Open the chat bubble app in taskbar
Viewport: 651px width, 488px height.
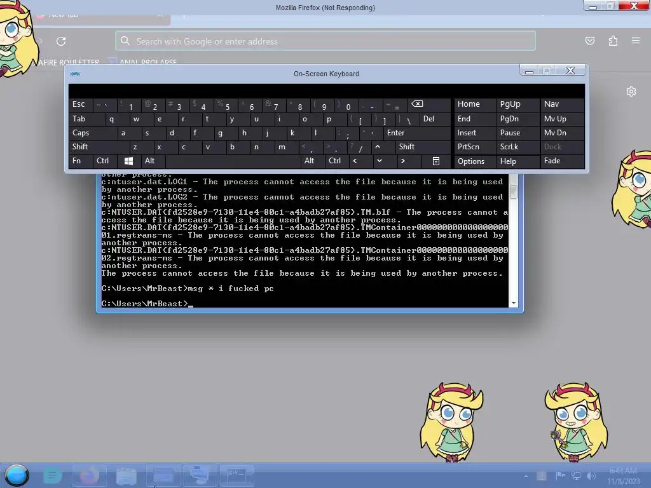tap(53, 475)
